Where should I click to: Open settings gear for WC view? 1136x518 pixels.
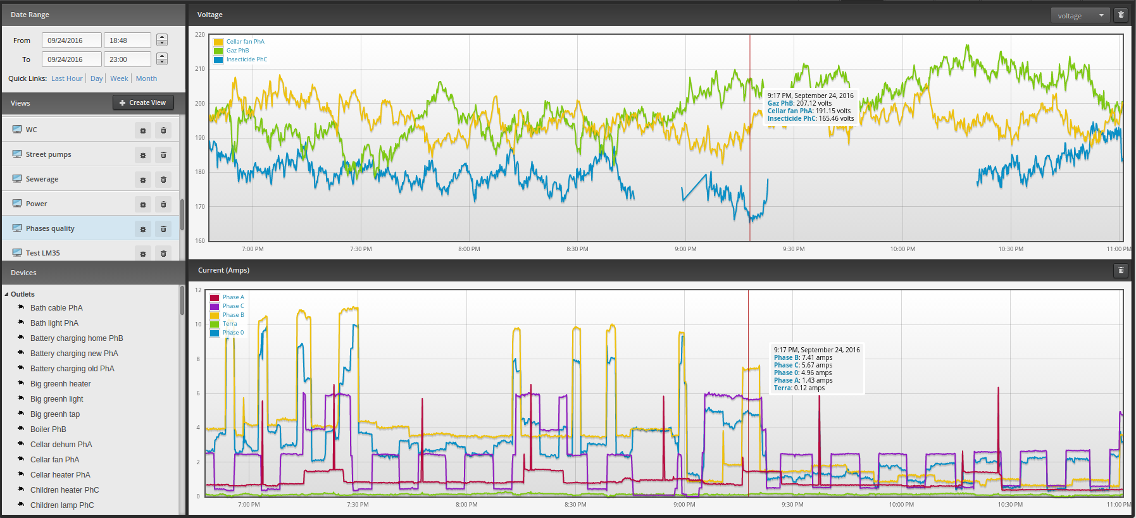(x=143, y=130)
